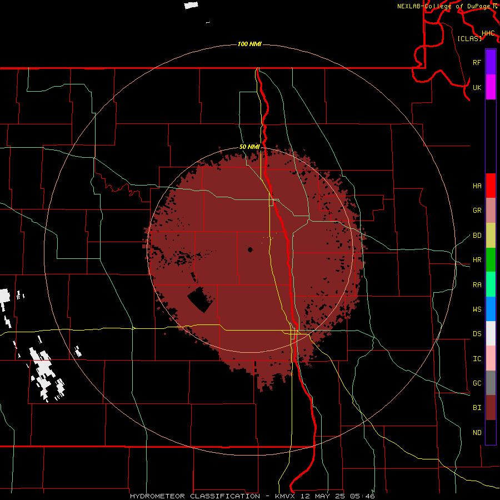The width and height of the screenshot is (500, 500).
Task: Click the HA red legend color swatch
Action: [x=491, y=186]
